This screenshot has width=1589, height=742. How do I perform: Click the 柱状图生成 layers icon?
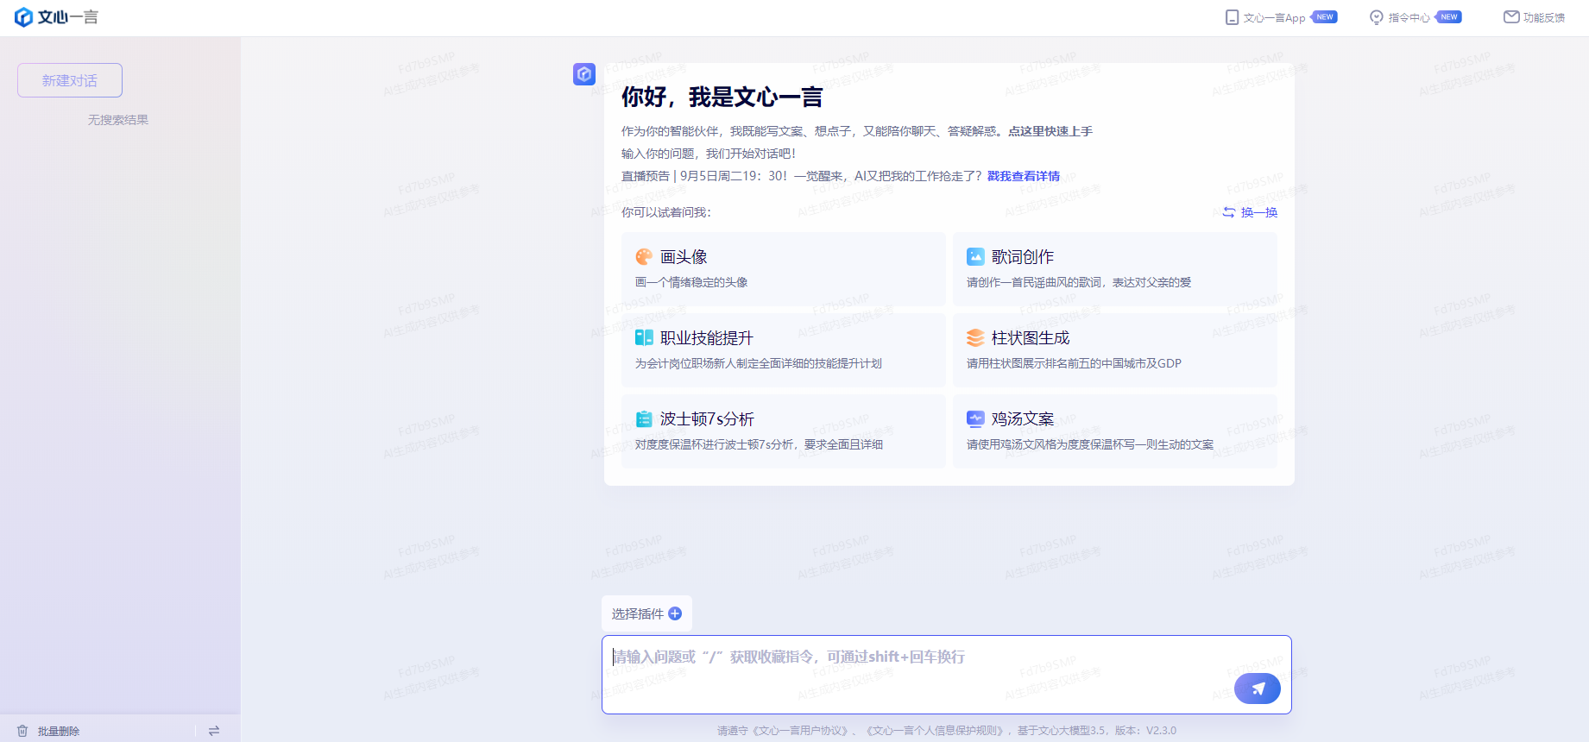point(975,338)
